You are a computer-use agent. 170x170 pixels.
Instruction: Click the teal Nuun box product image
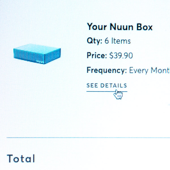37,54
